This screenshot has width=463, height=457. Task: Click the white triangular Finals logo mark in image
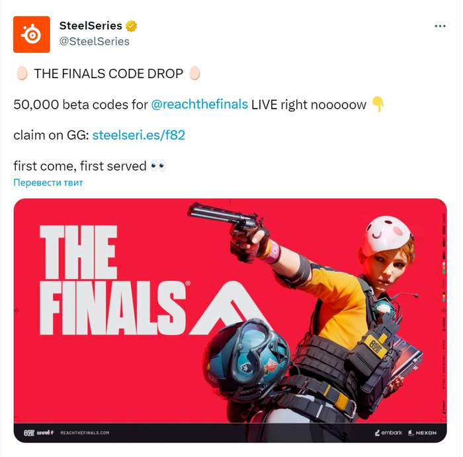(228, 307)
